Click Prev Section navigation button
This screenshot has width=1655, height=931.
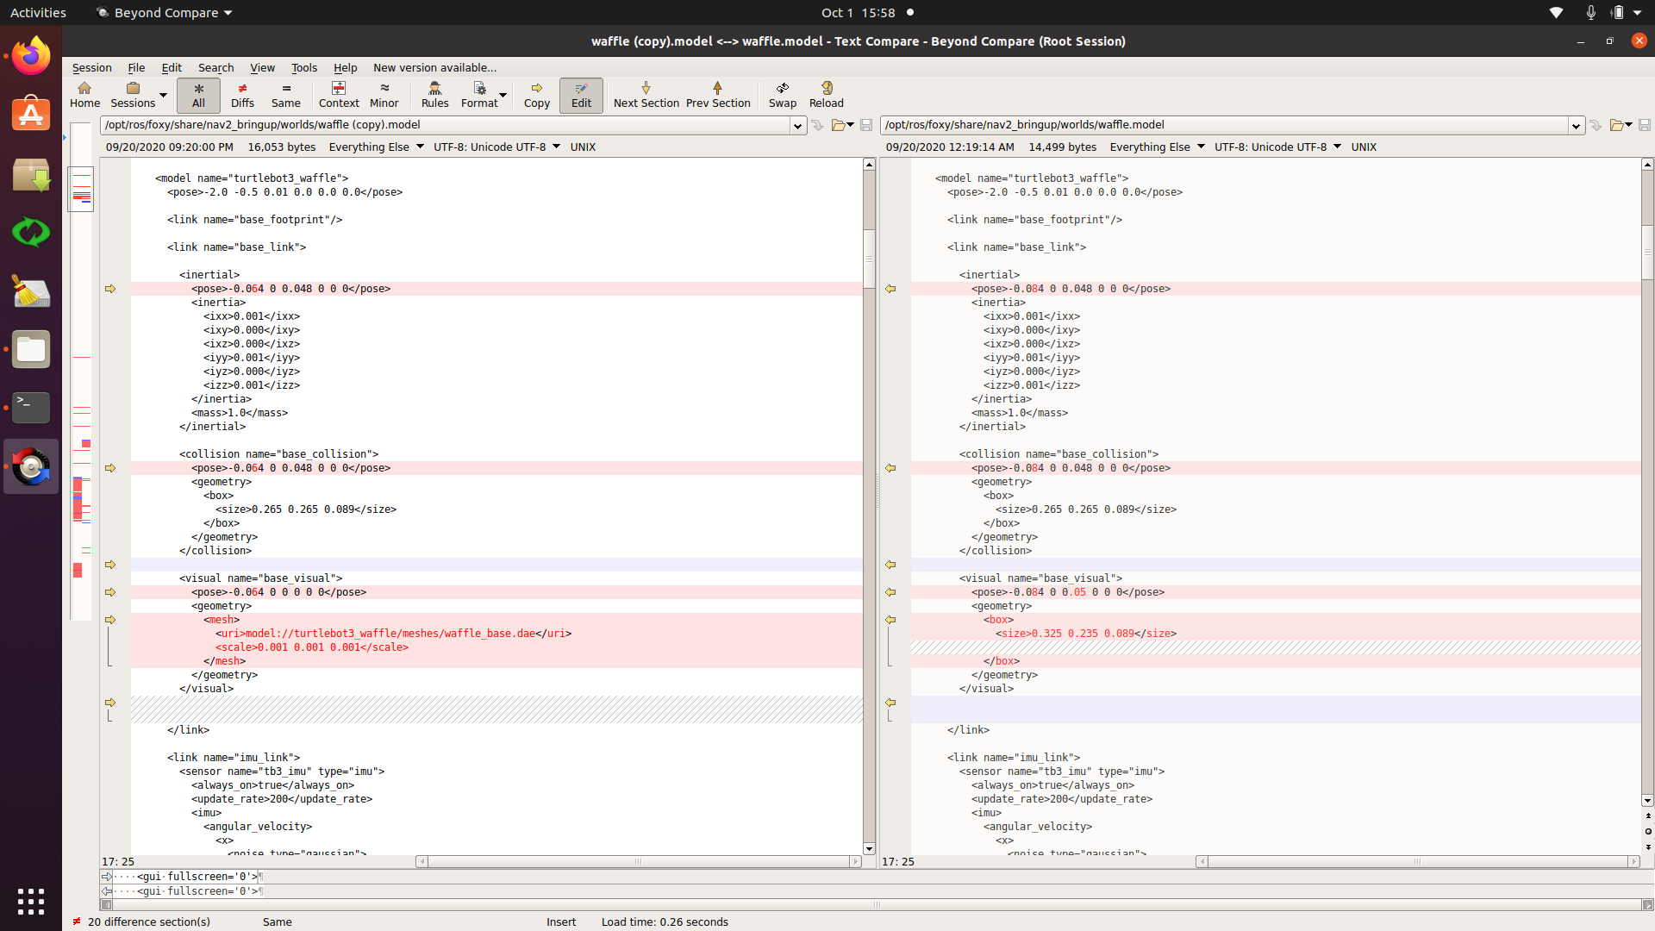click(x=717, y=93)
